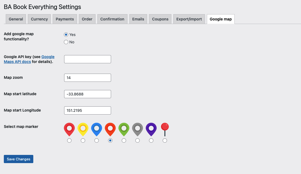Screen dimensions: 301x174
Task: Click the purple map marker icon
Action: (151, 129)
